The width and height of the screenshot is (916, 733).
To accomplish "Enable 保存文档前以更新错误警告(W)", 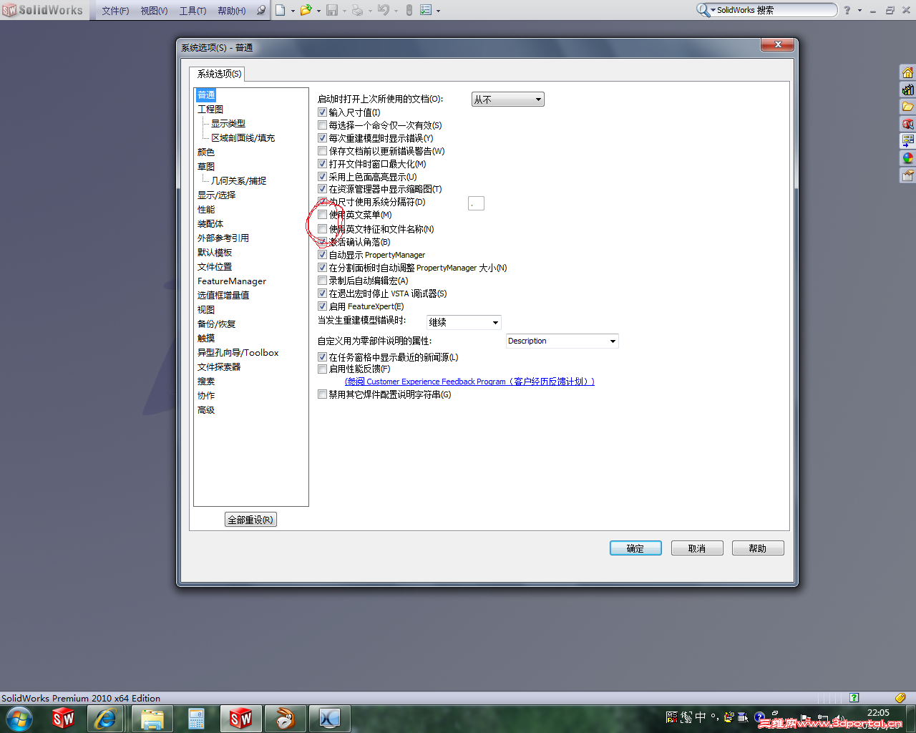I will click(x=322, y=151).
